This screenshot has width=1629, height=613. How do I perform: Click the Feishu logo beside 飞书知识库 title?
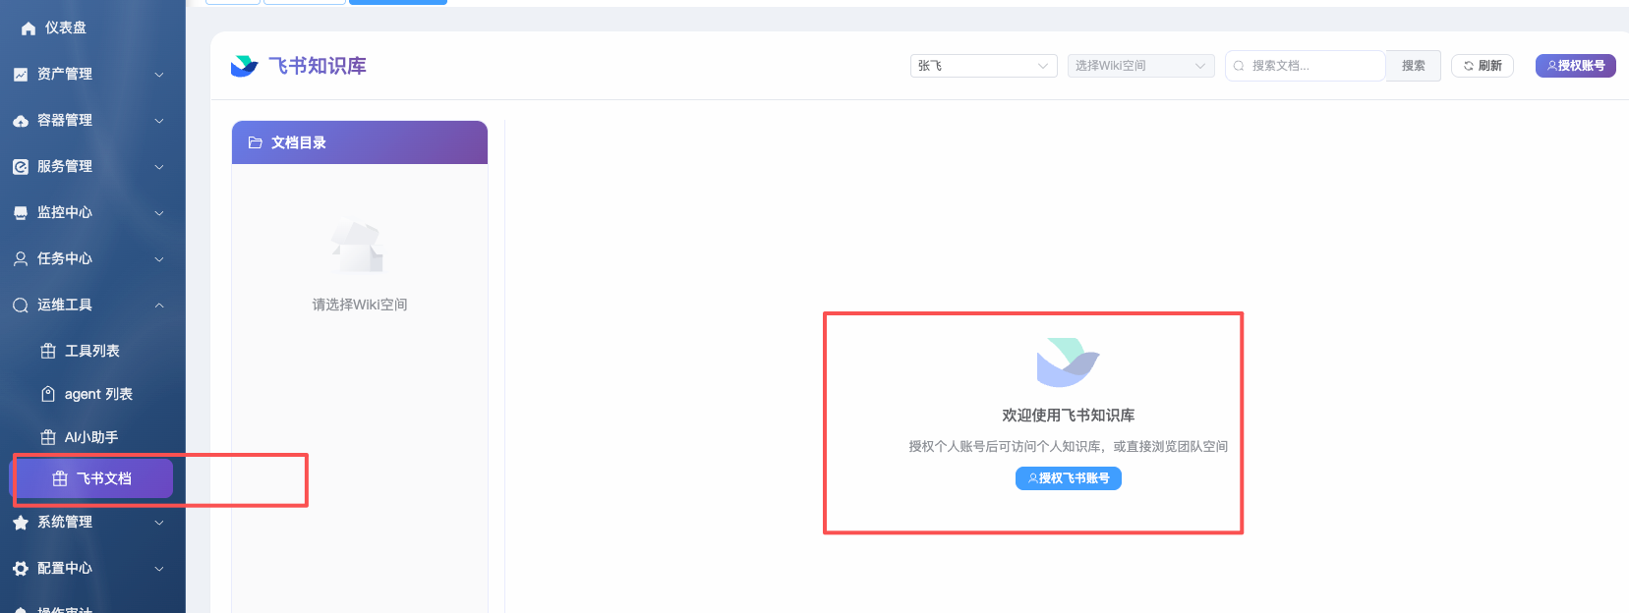point(244,66)
